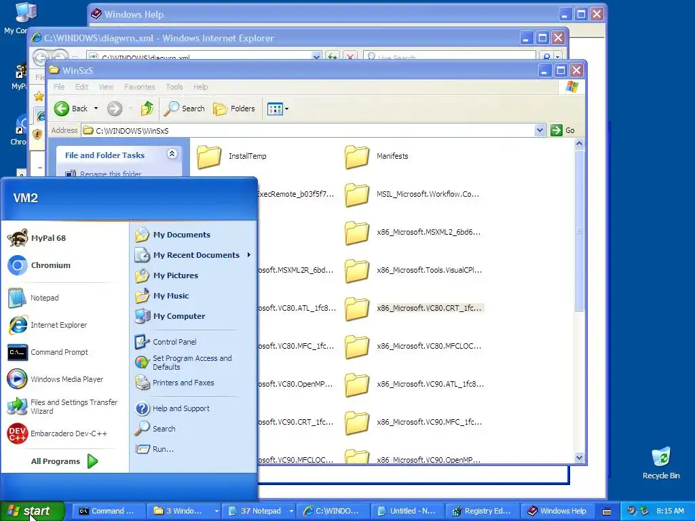Viewport: 695px width, 521px height.
Task: Open the Favorites menu in WinSxS
Action: click(140, 87)
